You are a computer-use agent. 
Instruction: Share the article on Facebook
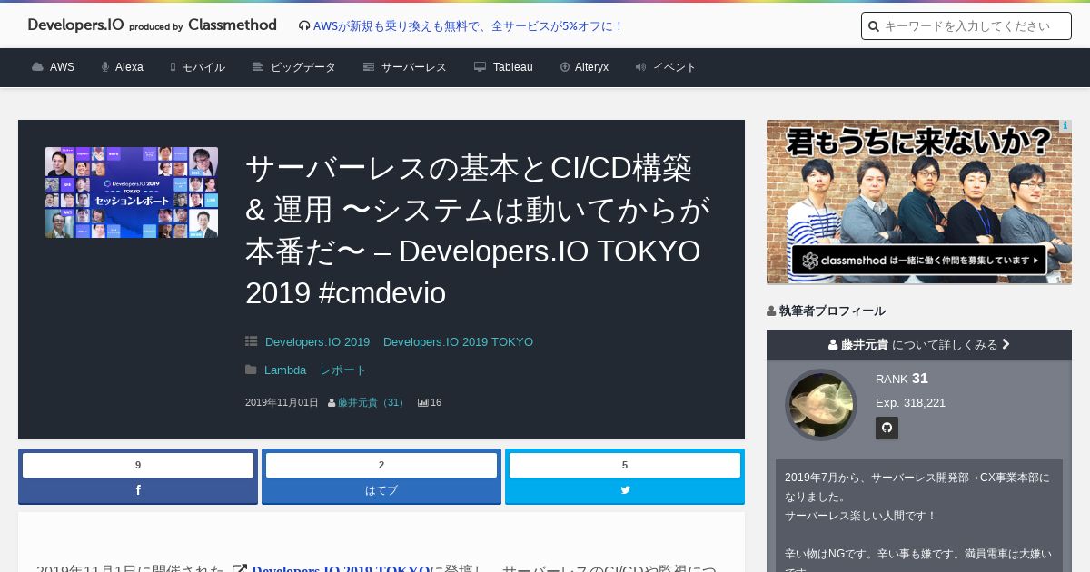click(x=138, y=490)
